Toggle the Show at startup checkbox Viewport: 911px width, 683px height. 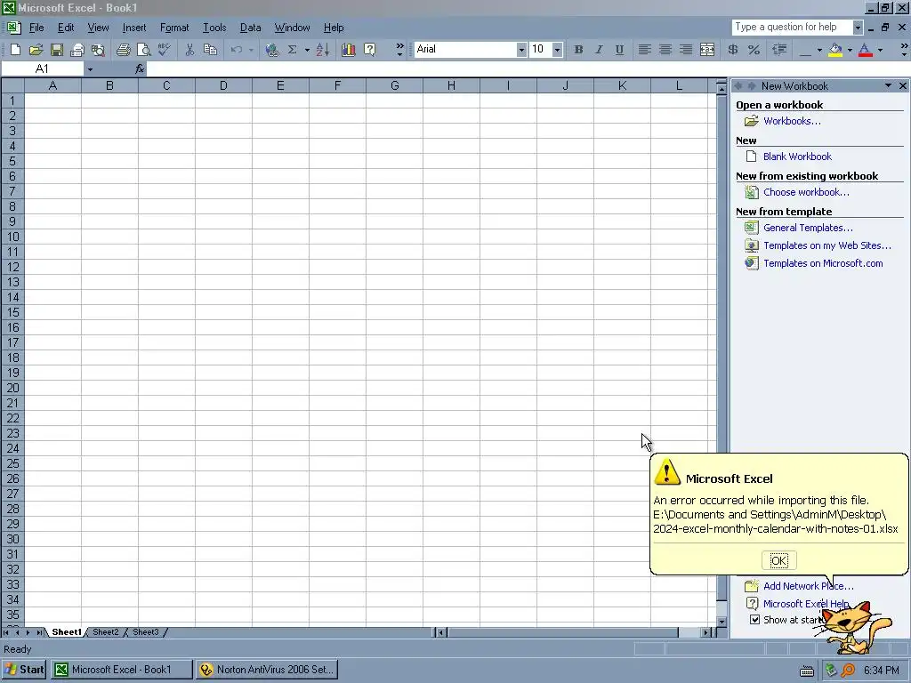[754, 620]
